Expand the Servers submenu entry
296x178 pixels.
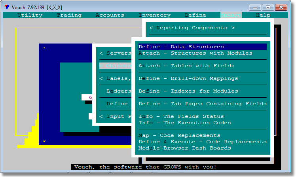pyautogui.click(x=115, y=53)
